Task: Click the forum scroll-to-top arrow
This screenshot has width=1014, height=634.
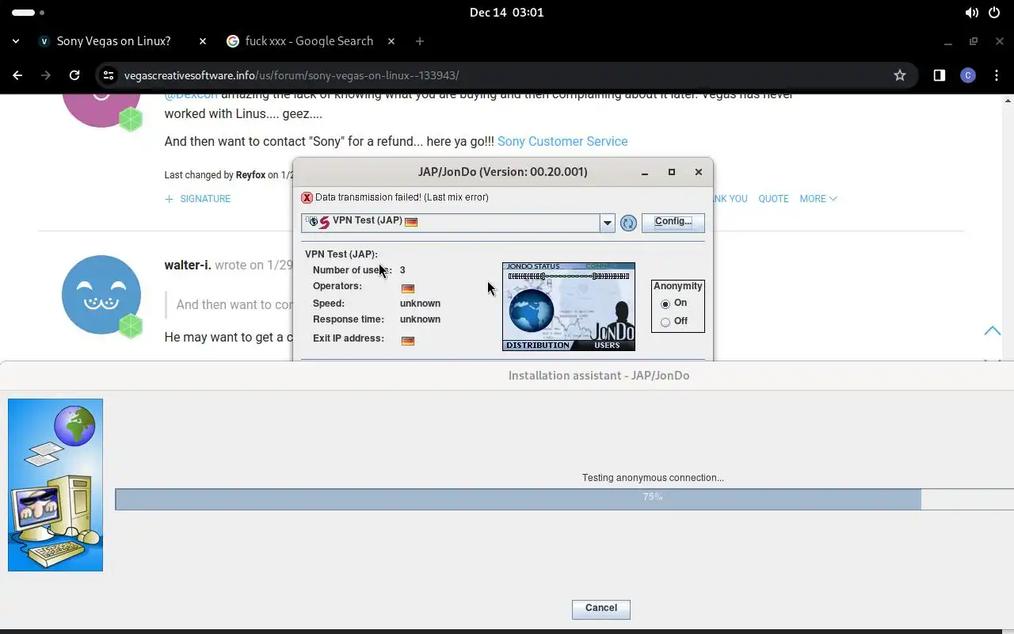Action: [992, 330]
